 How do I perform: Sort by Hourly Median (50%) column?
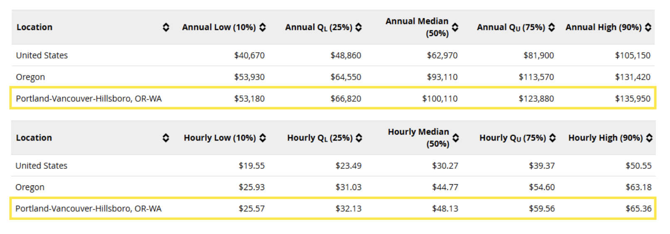[456, 138]
